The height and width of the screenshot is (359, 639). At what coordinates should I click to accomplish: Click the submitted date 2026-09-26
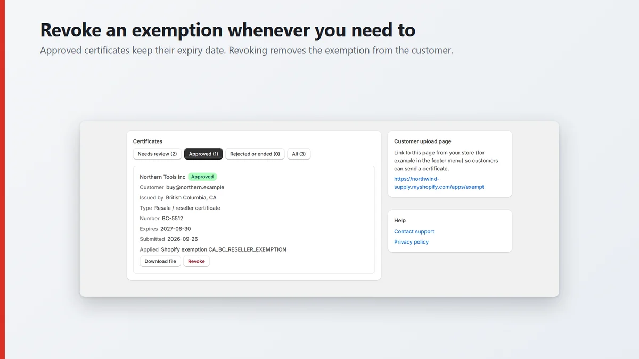(x=183, y=239)
